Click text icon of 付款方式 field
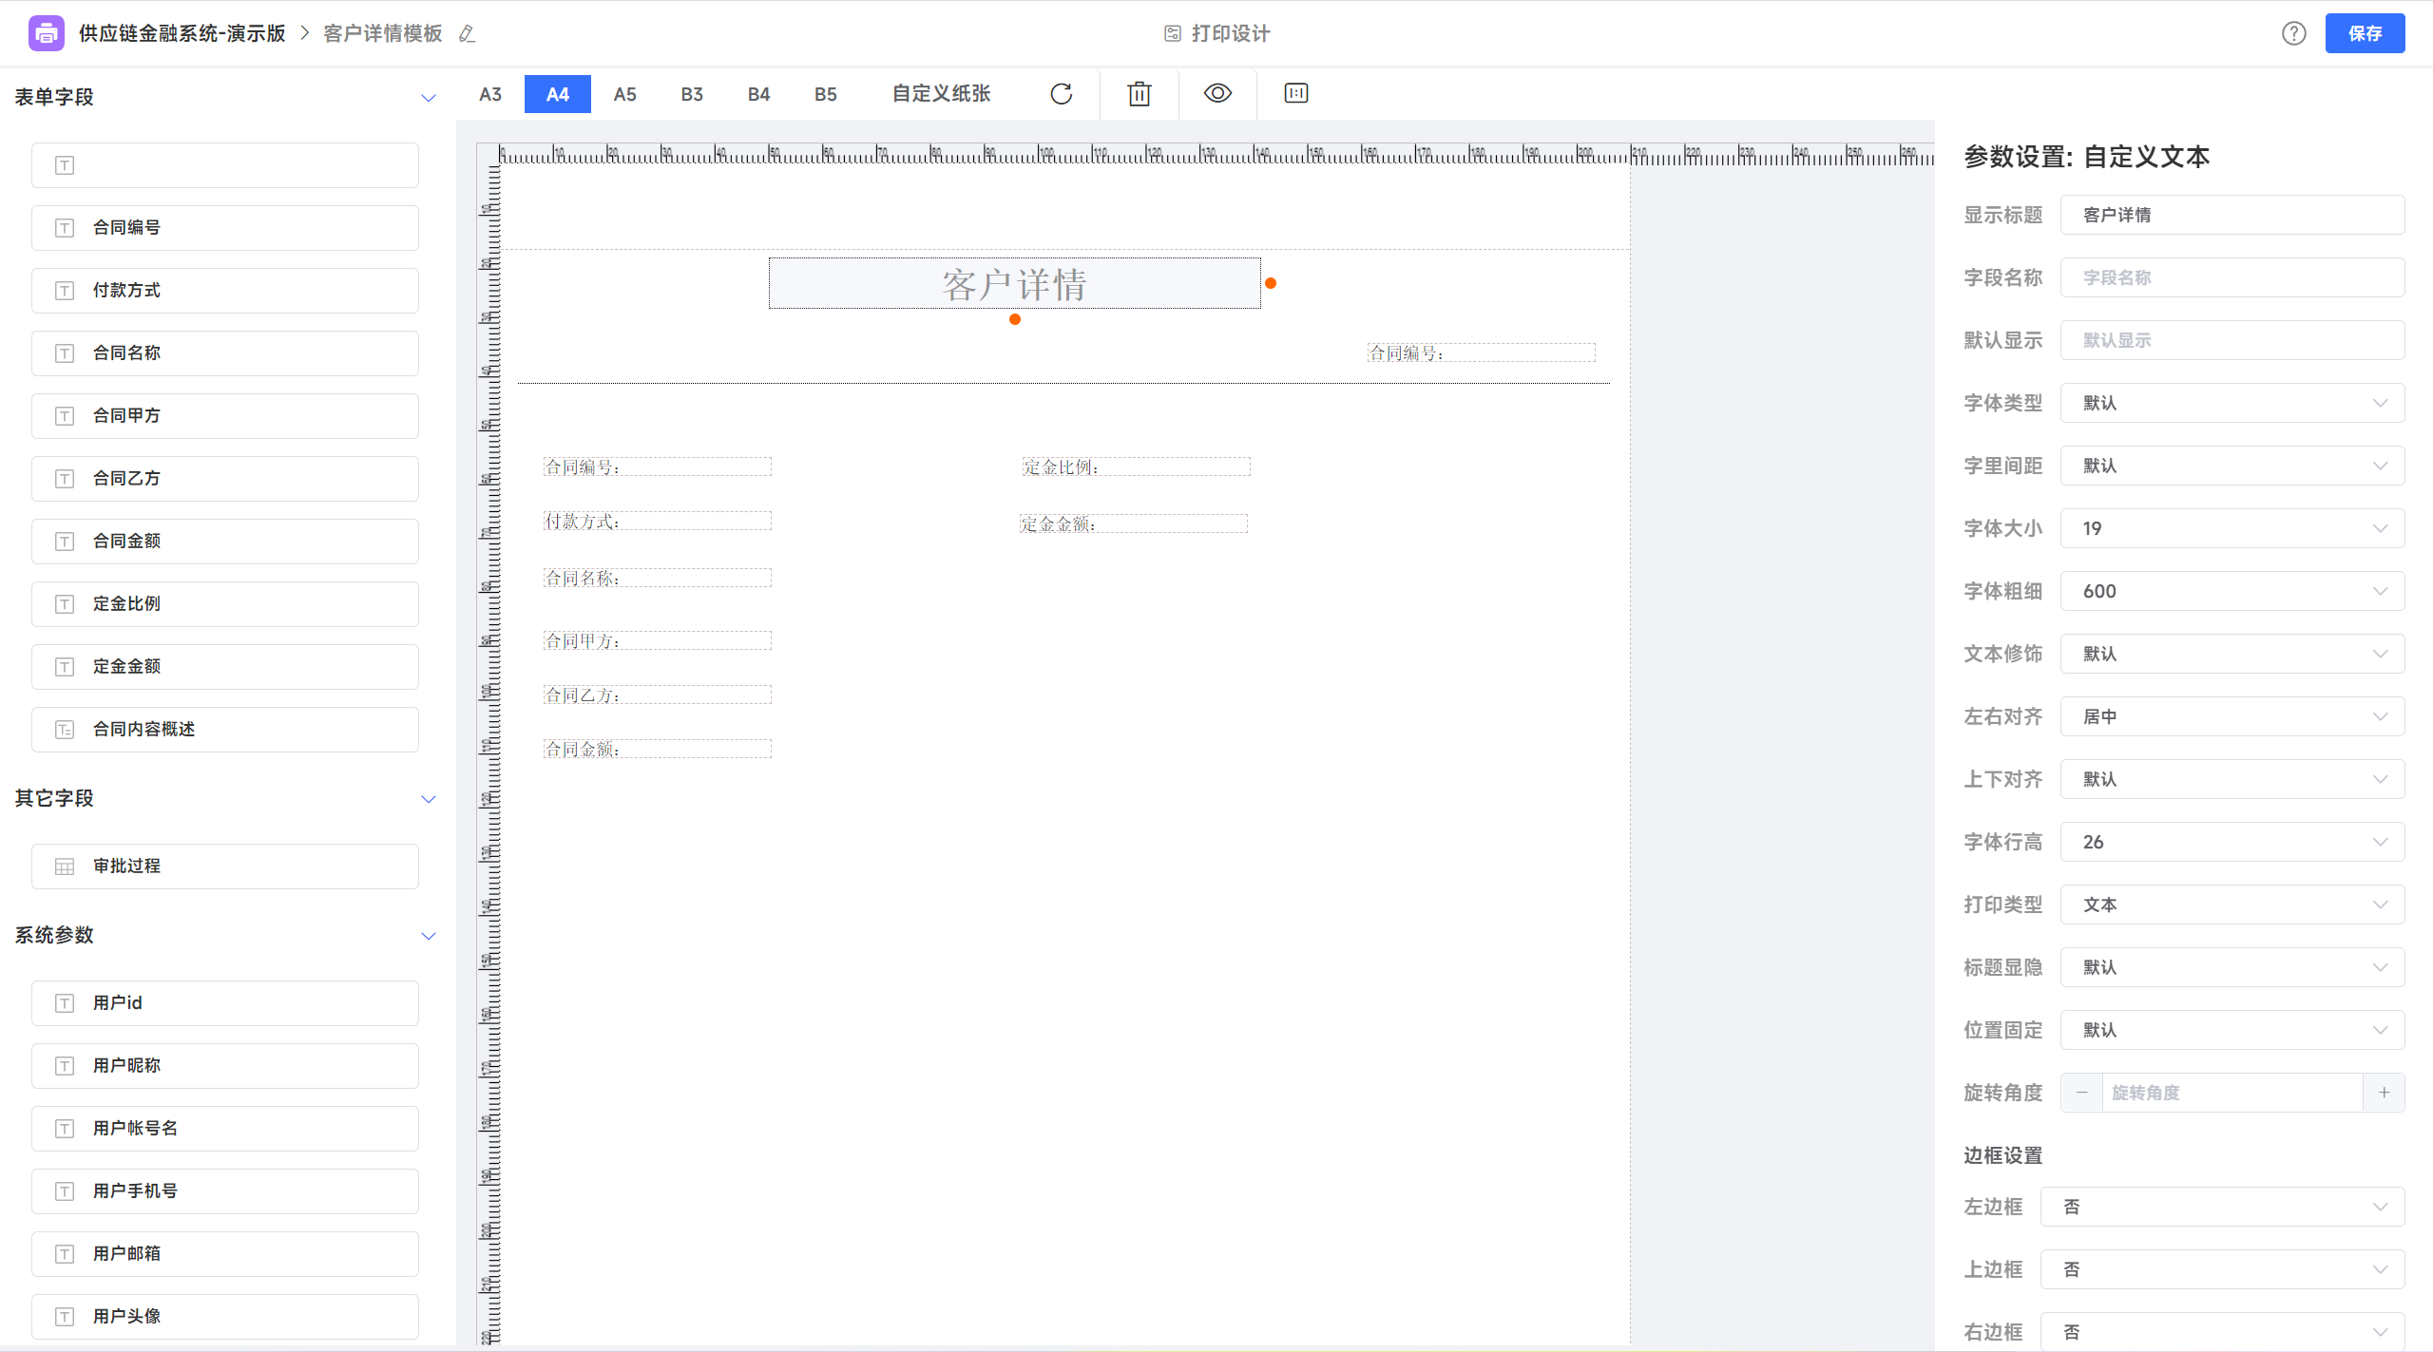Image resolution: width=2433 pixels, height=1352 pixels. [x=65, y=291]
